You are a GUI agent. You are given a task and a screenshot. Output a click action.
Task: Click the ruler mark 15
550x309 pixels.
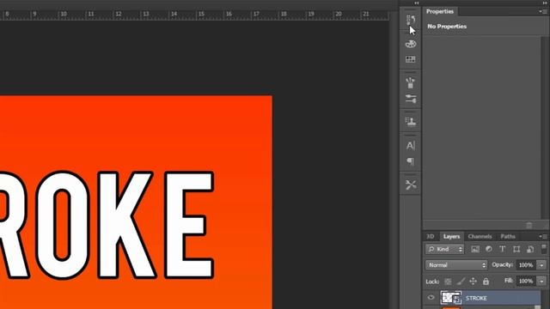tap(201, 14)
